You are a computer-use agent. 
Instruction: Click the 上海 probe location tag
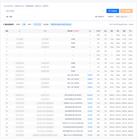point(24,24)
